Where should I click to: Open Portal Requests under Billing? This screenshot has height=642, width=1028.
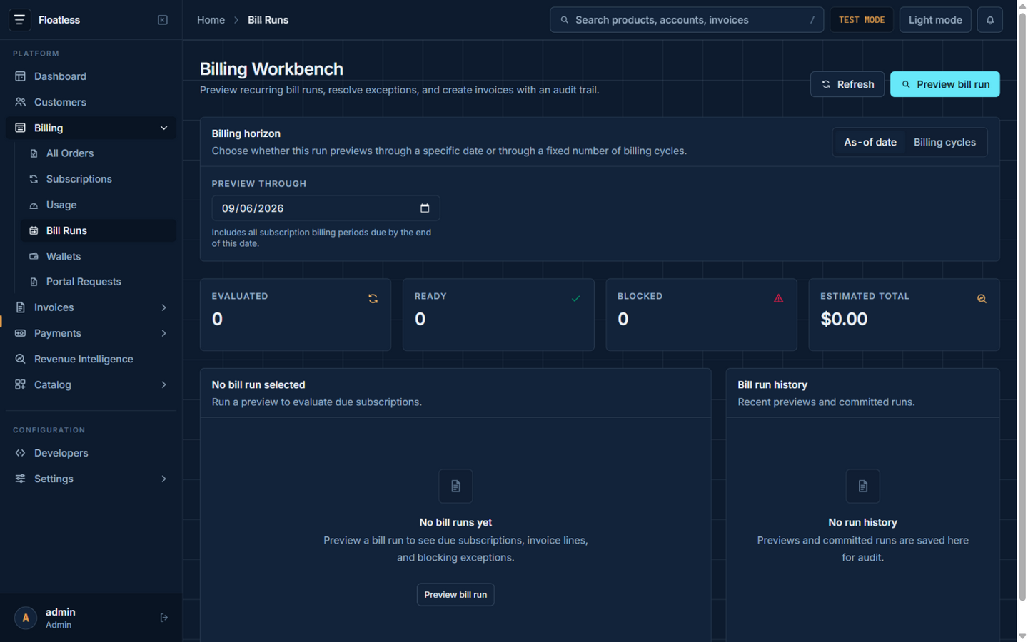click(x=99, y=282)
